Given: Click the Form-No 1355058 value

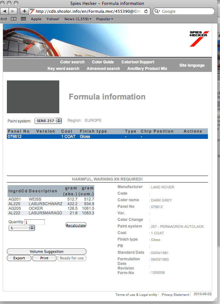Looking at the screenshot, I should tap(158, 272).
